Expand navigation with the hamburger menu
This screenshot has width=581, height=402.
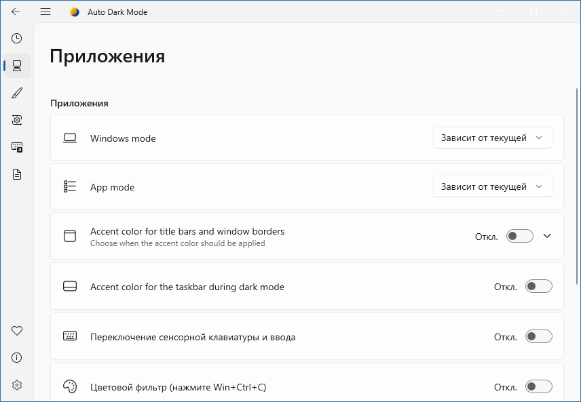[45, 12]
